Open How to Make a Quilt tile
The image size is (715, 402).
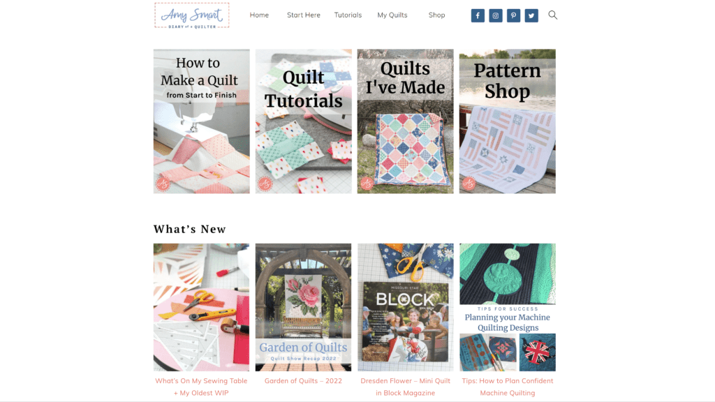[x=202, y=121]
